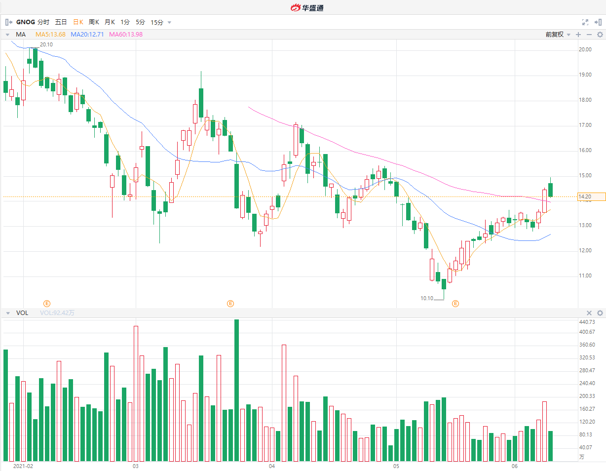606x471 pixels.
Task: Open VOL panel settings gear
Action: 600,313
